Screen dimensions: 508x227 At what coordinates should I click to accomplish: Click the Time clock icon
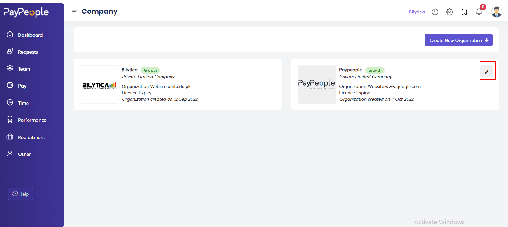(10, 102)
